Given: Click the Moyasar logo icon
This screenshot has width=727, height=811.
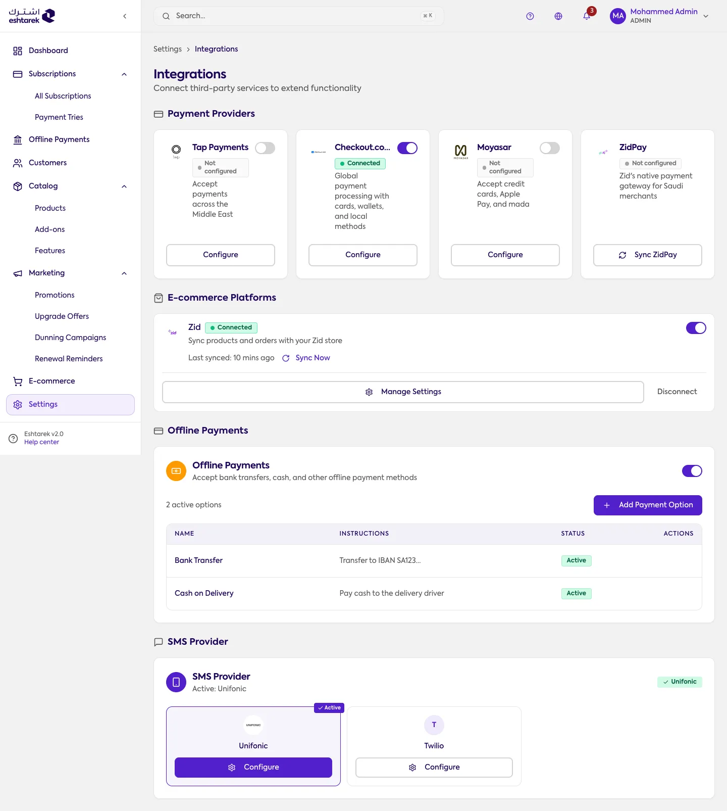Looking at the screenshot, I should pos(461,152).
